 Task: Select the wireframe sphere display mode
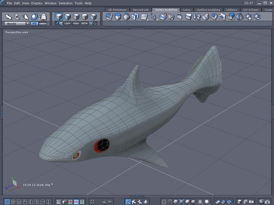click(164, 202)
